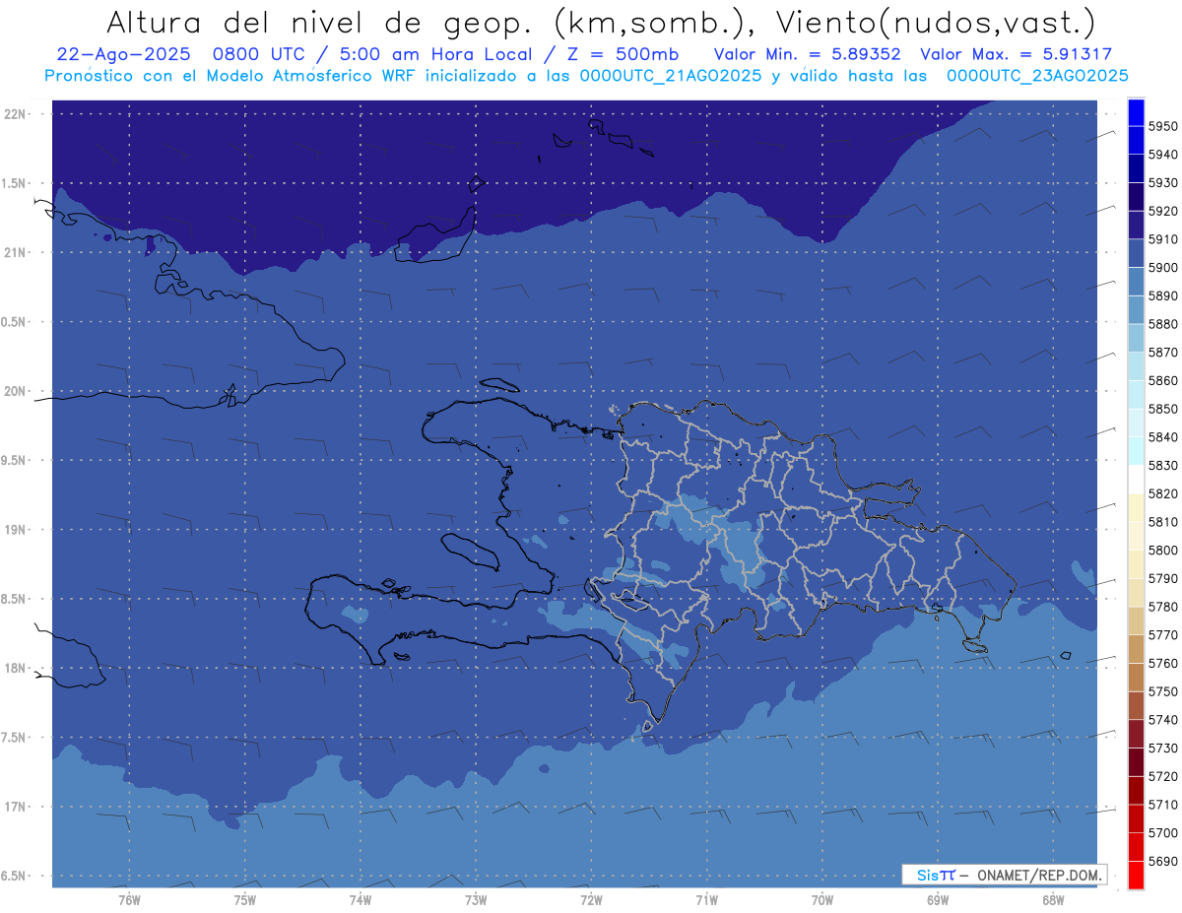Click the '19N' latitude label
This screenshot has width=1182, height=913.
pyautogui.click(x=16, y=530)
